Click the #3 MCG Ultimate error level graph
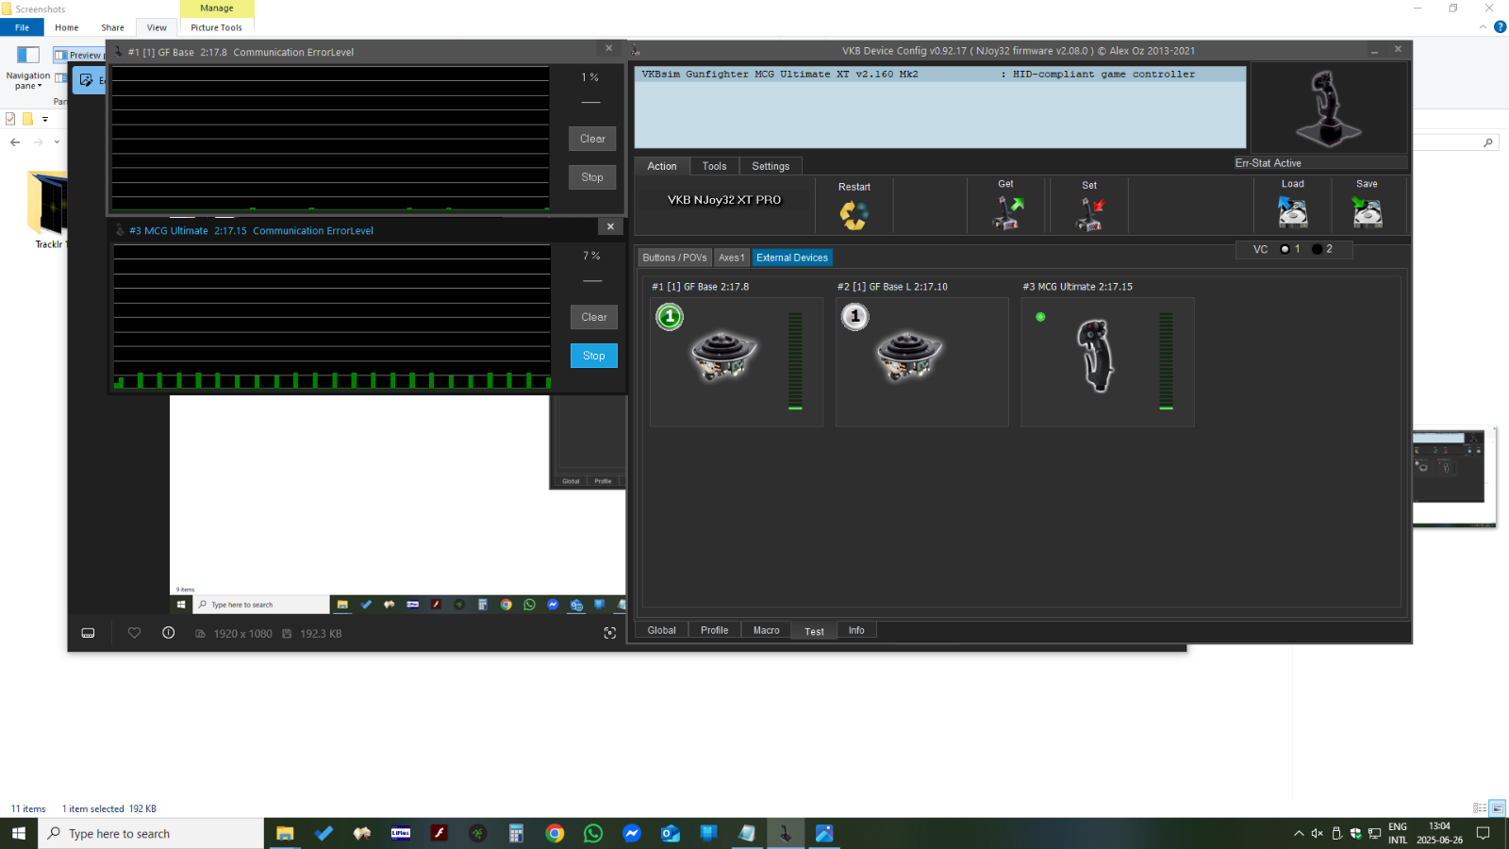This screenshot has height=849, width=1509. pos(332,316)
